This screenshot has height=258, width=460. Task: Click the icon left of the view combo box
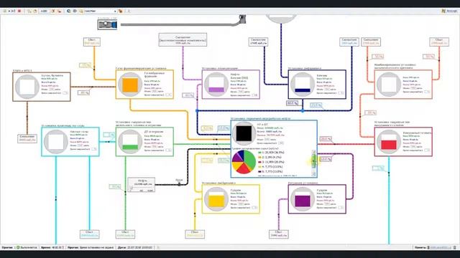click(x=80, y=11)
